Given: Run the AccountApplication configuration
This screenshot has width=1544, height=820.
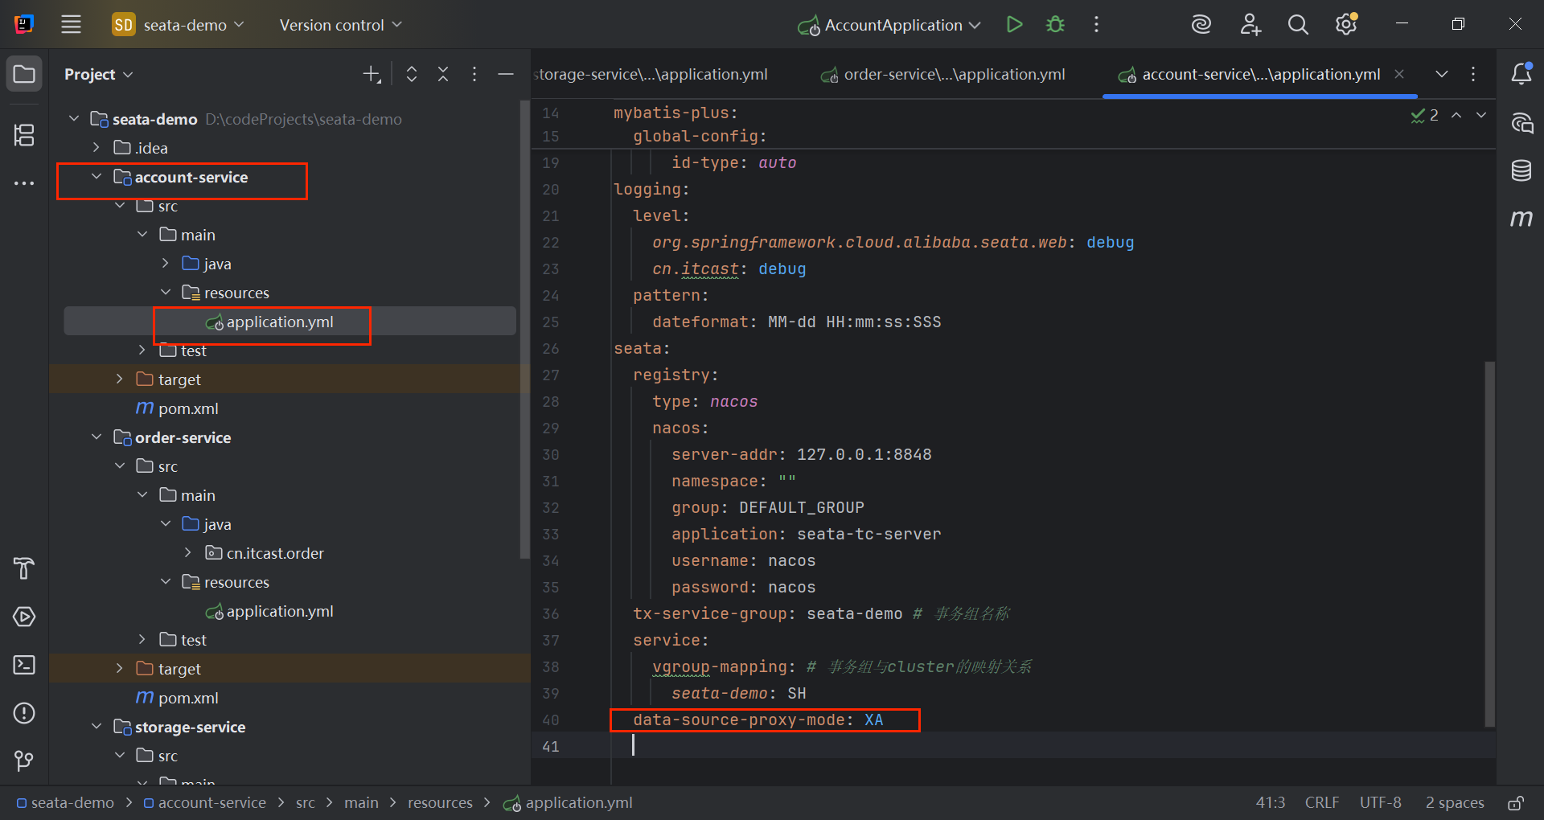Looking at the screenshot, I should click(1014, 24).
